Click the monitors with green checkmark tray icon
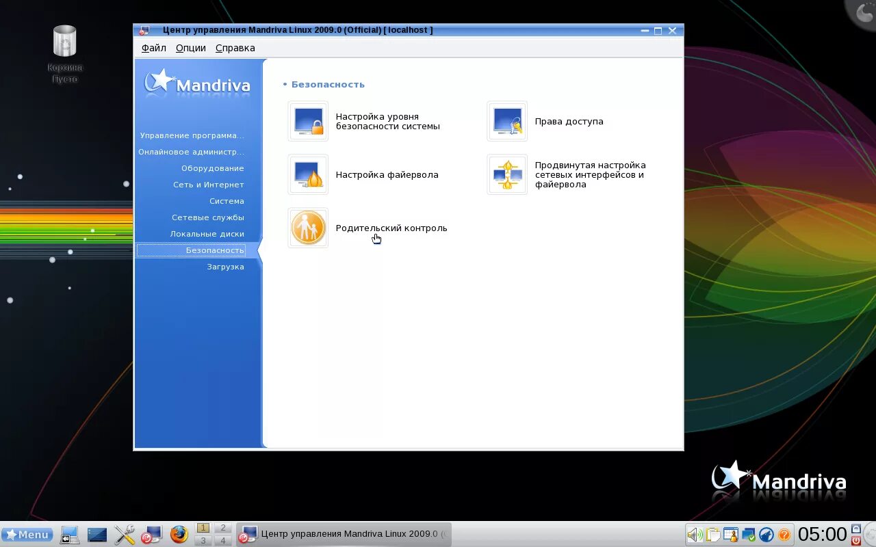 749,535
